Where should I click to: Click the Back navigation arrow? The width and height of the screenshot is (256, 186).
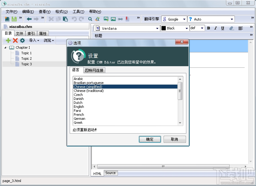point(29,19)
